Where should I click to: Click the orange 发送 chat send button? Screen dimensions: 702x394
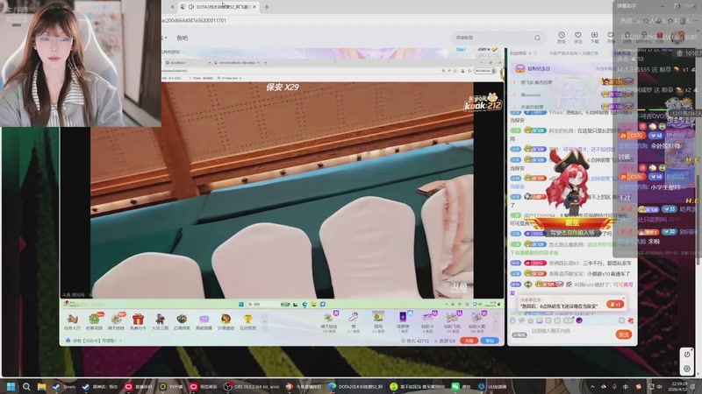pos(623,334)
